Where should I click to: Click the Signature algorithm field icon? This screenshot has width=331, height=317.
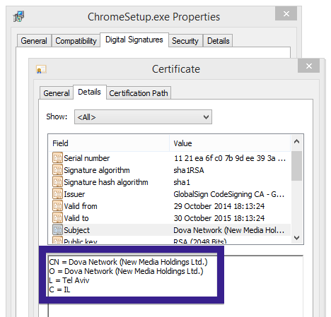57,170
